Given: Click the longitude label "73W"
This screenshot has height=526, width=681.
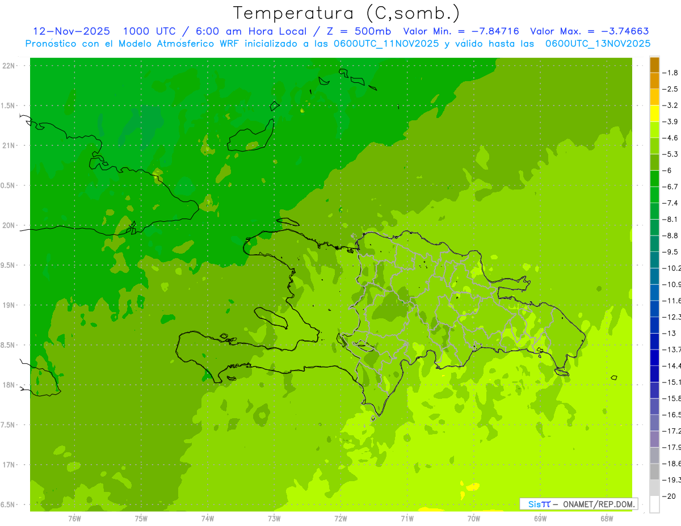Looking at the screenshot, I should click(x=274, y=519).
